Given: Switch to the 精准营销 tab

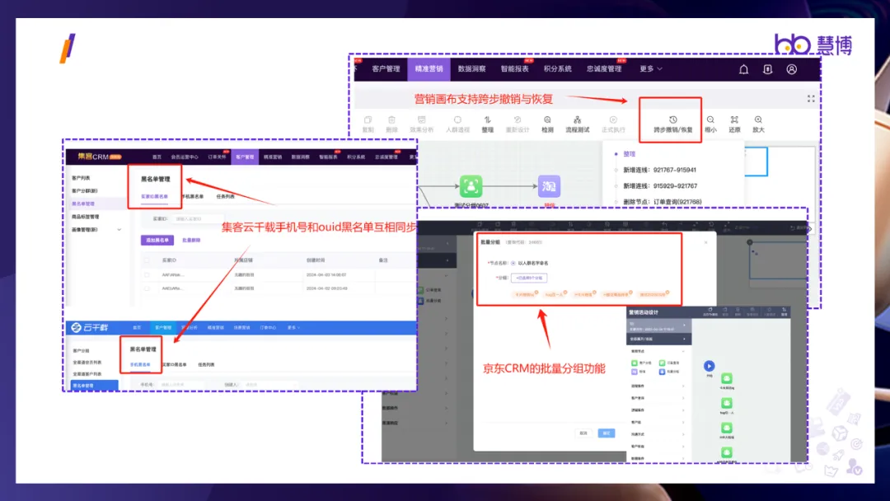Looking at the screenshot, I should (x=429, y=69).
